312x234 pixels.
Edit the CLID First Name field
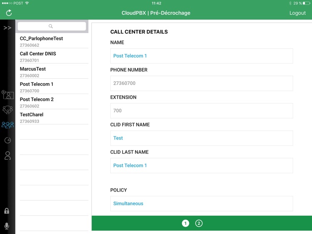202,138
